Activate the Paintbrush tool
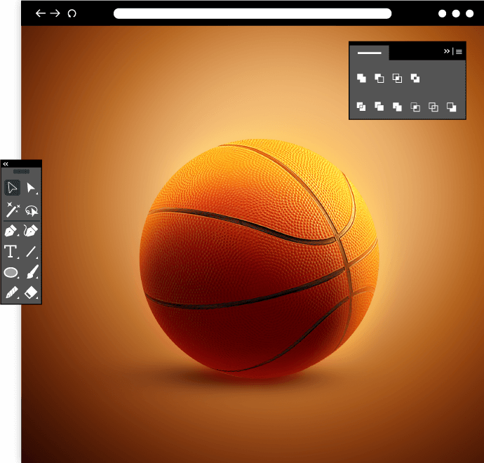Viewport: 484px width, 463px height. tap(32, 272)
